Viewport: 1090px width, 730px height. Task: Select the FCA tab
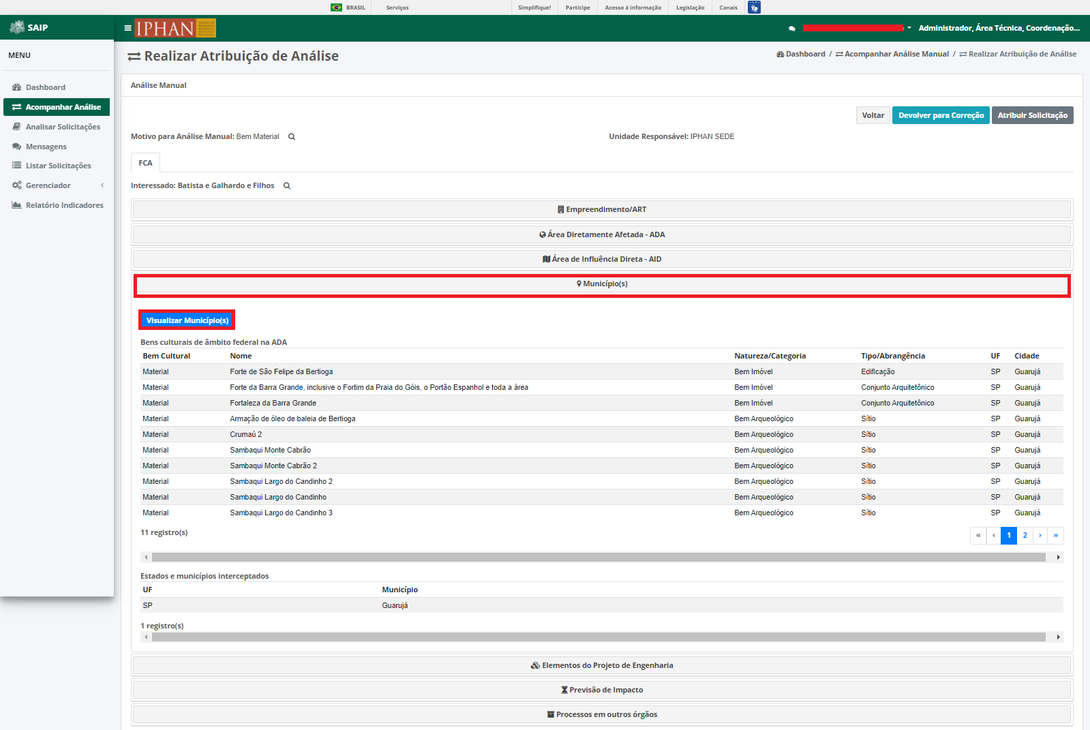click(x=146, y=163)
